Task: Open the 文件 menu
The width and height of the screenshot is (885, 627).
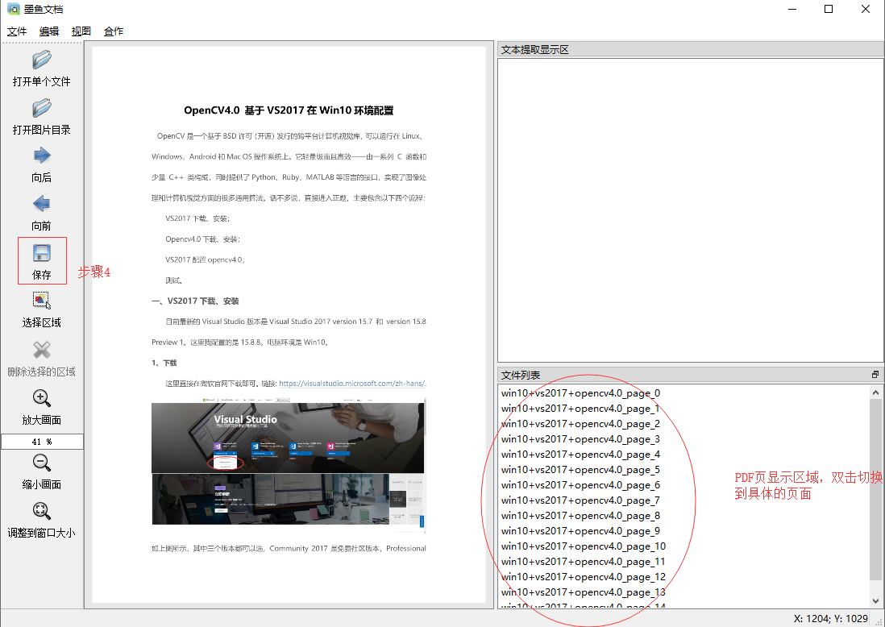Action: point(17,31)
